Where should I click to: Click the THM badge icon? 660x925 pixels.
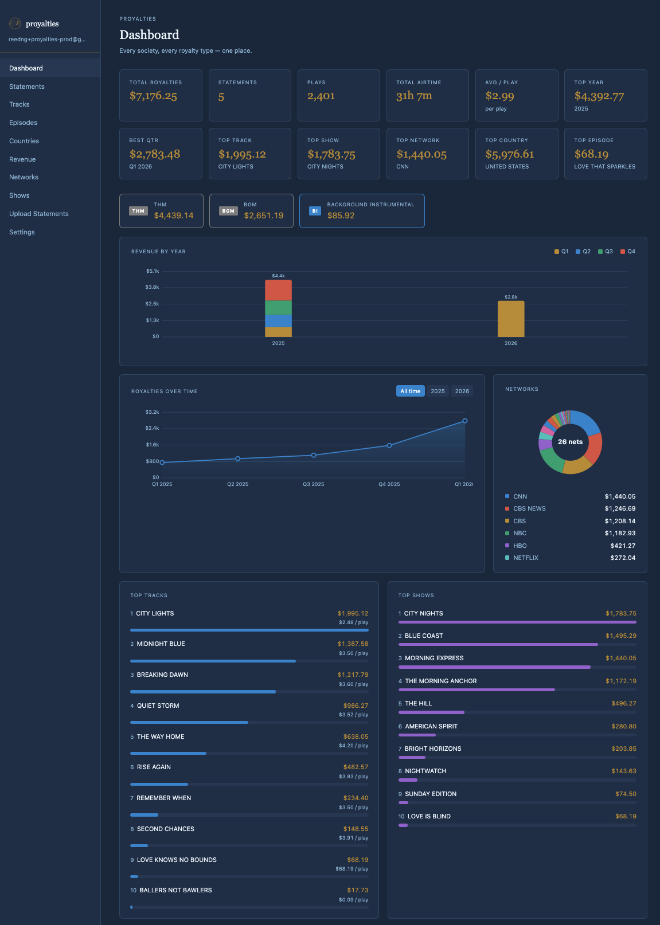coord(138,211)
